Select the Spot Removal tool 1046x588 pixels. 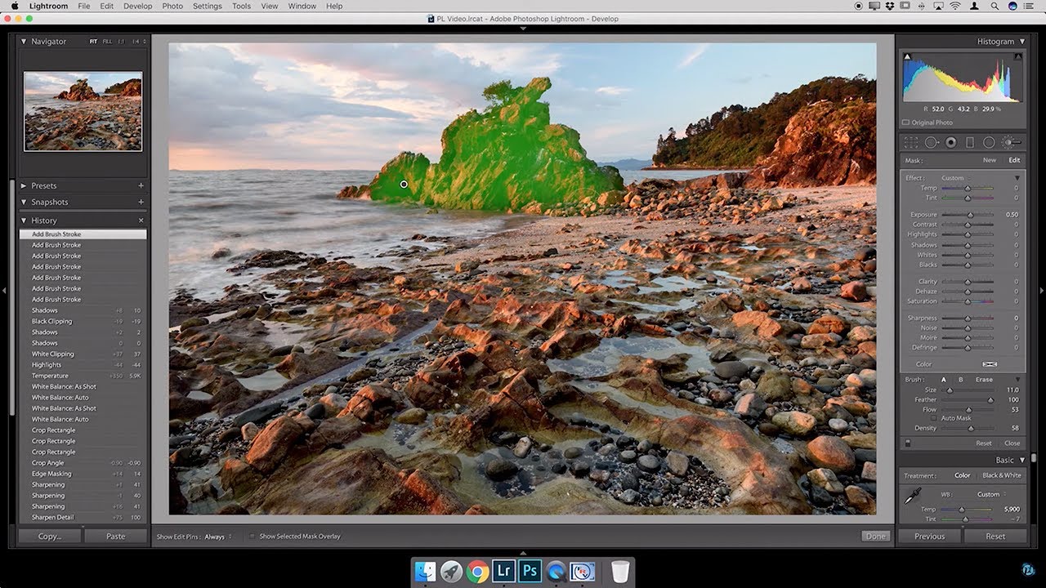tap(931, 142)
